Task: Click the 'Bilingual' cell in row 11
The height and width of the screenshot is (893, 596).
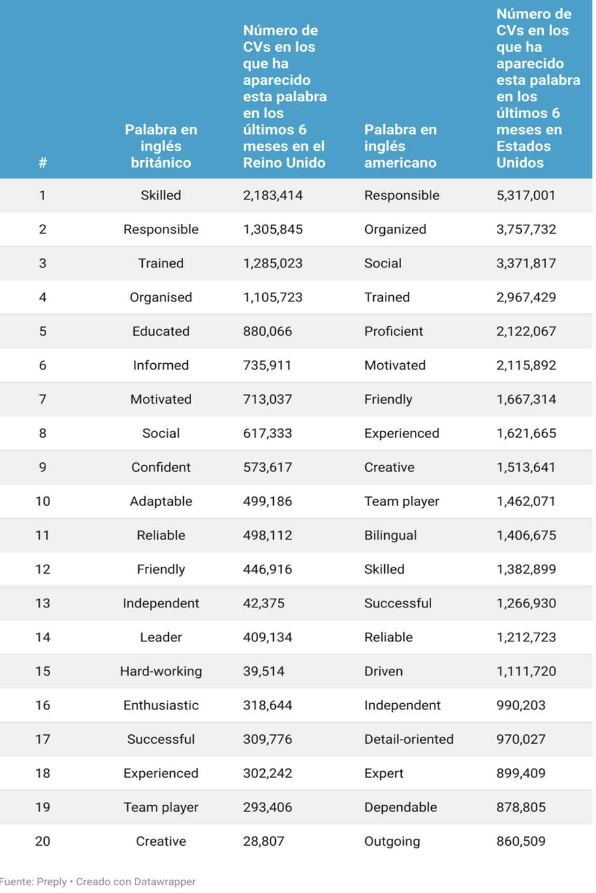Action: tap(390, 535)
